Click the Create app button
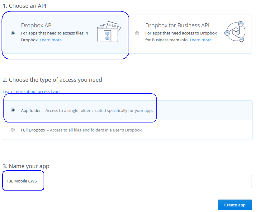 pyautogui.click(x=235, y=205)
